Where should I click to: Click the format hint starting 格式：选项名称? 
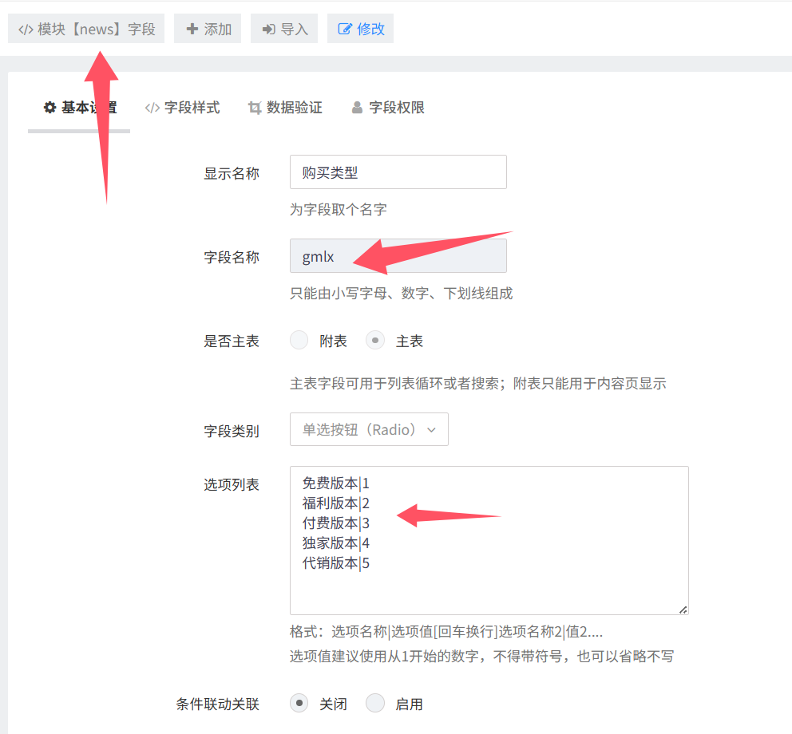pos(446,632)
